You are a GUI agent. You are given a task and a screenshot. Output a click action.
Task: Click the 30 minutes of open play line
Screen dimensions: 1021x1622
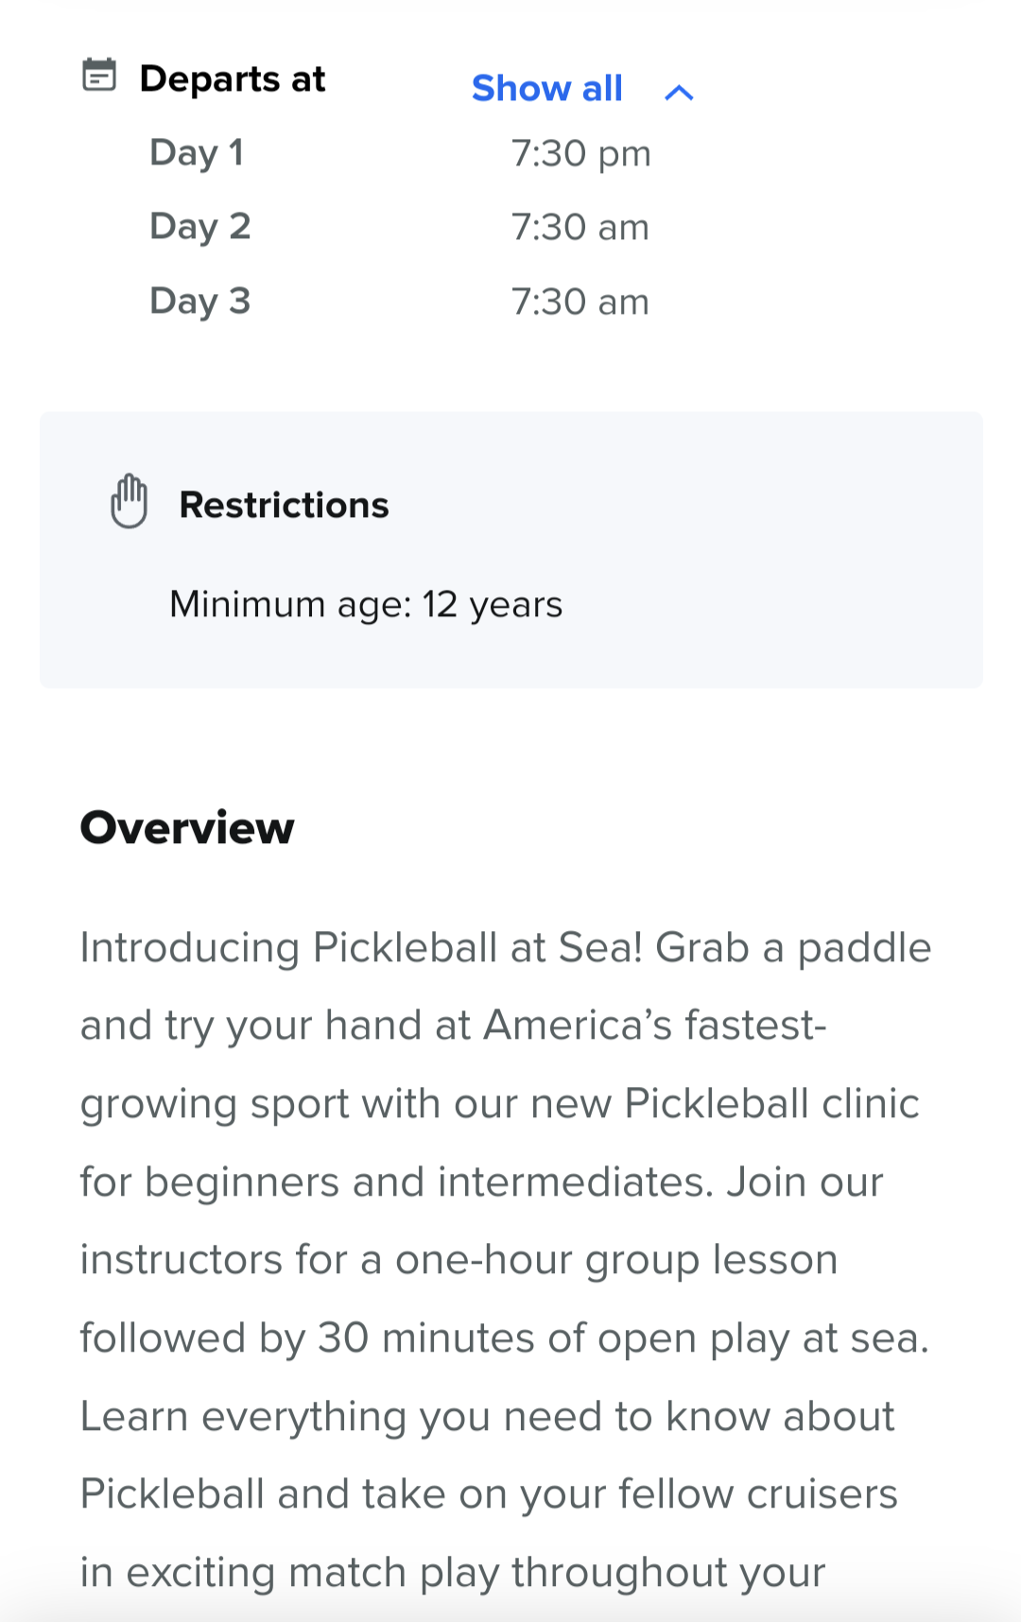click(x=505, y=1338)
